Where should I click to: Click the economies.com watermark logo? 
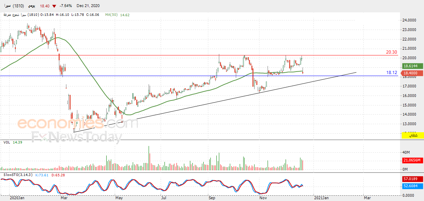[78, 123]
